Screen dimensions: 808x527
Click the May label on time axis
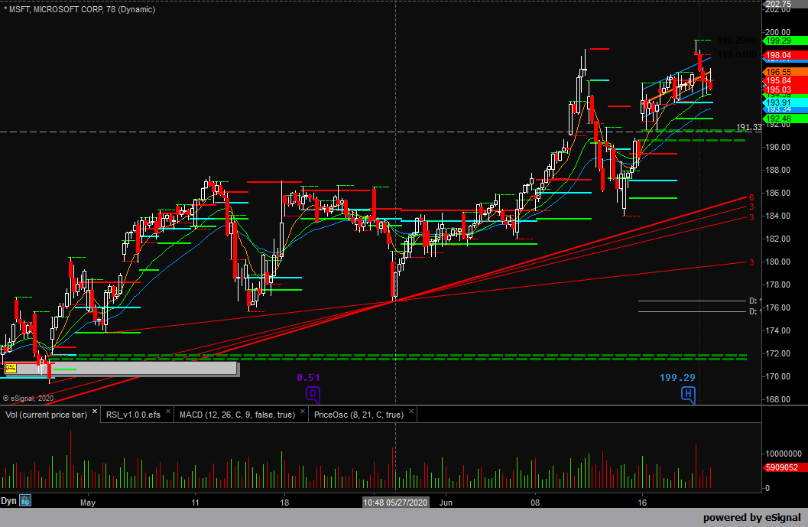point(88,503)
